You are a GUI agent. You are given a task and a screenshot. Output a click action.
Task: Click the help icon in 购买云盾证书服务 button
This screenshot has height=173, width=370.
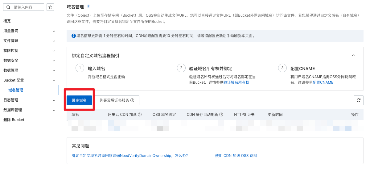132,100
